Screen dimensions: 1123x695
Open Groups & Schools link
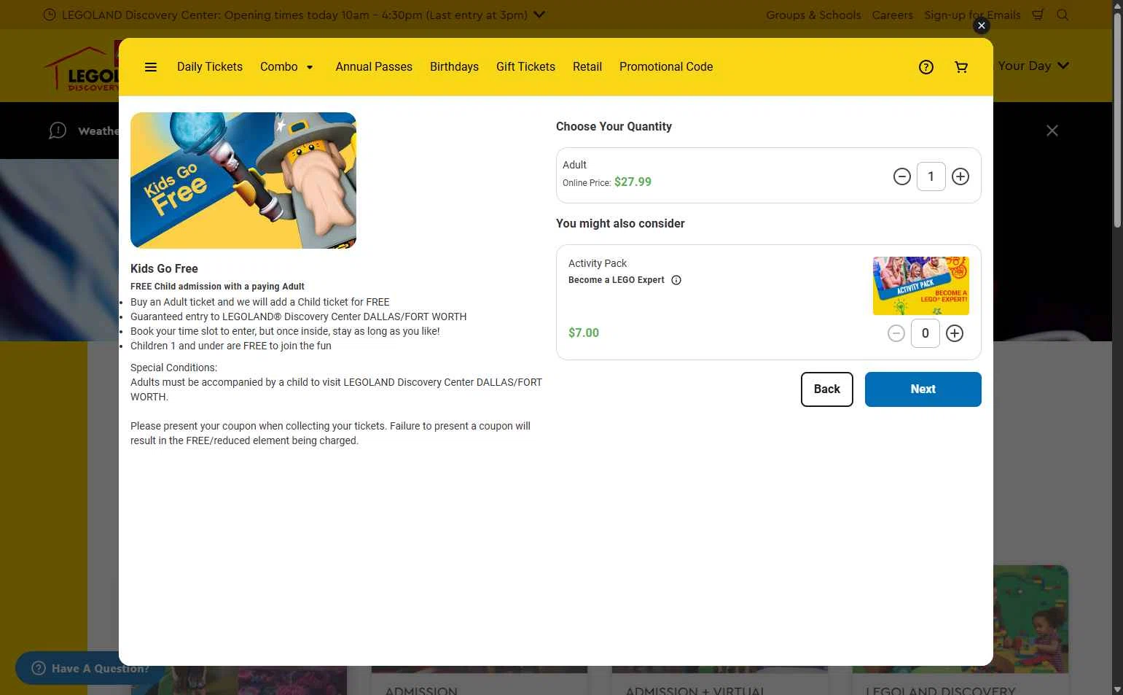pos(813,15)
